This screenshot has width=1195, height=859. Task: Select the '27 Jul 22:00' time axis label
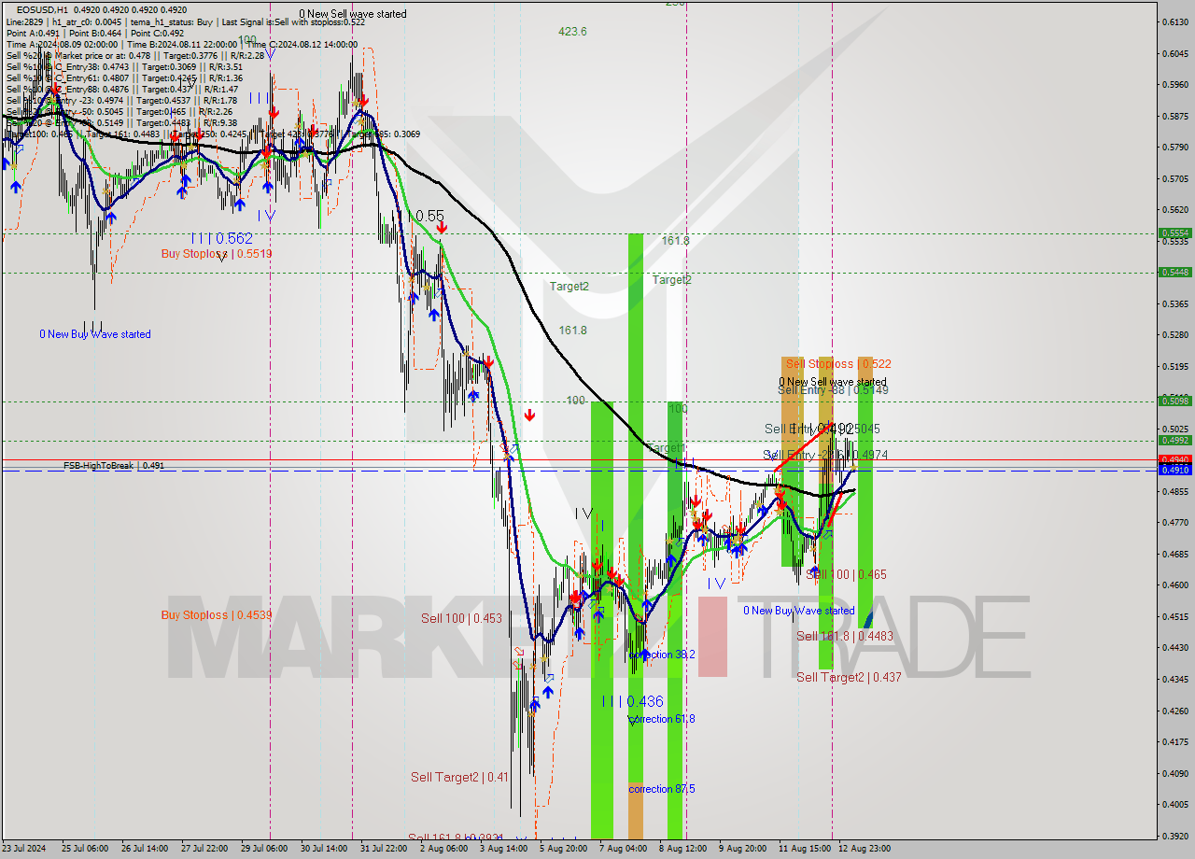[204, 849]
